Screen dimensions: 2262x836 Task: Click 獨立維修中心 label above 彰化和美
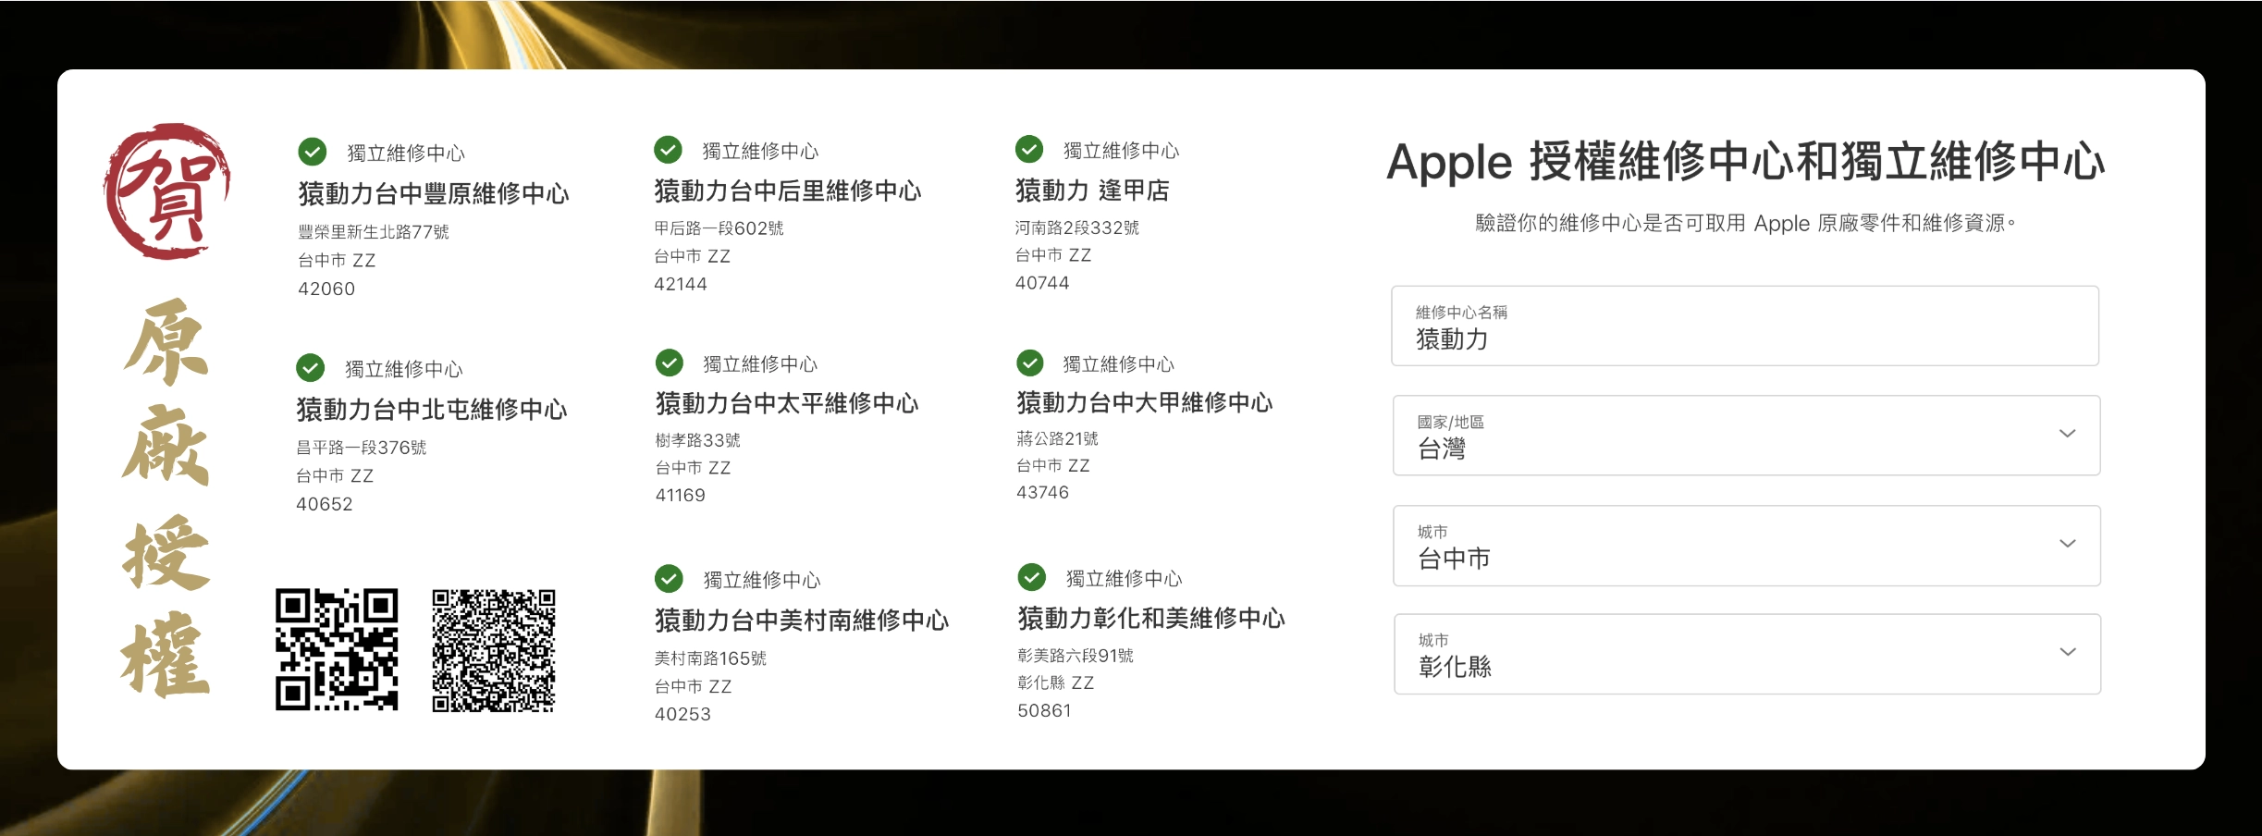pyautogui.click(x=1124, y=579)
